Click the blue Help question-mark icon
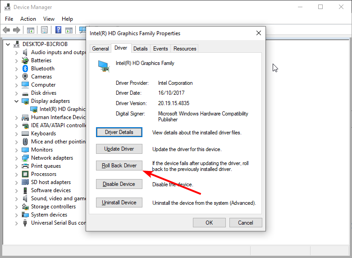Screen dimensions: 352x258 point(58,30)
